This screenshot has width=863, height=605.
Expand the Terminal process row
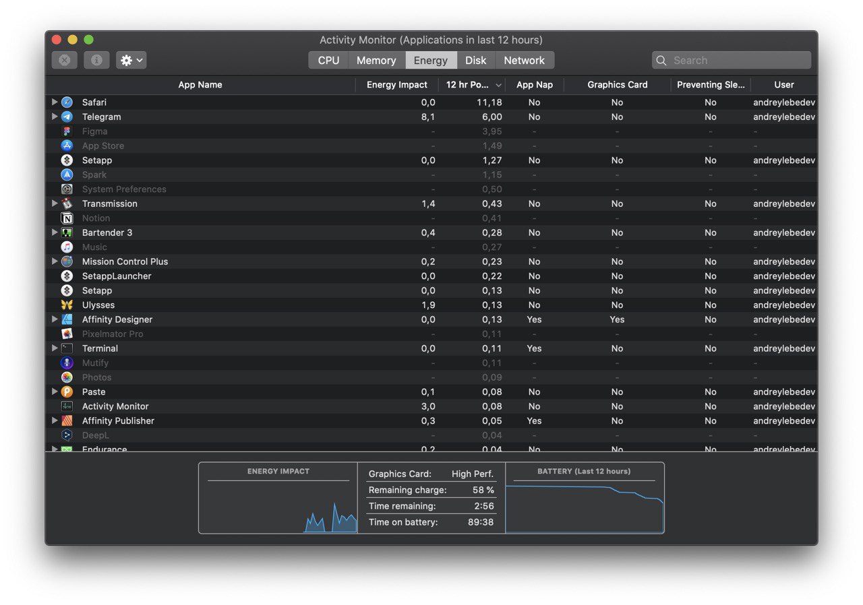pos(55,348)
